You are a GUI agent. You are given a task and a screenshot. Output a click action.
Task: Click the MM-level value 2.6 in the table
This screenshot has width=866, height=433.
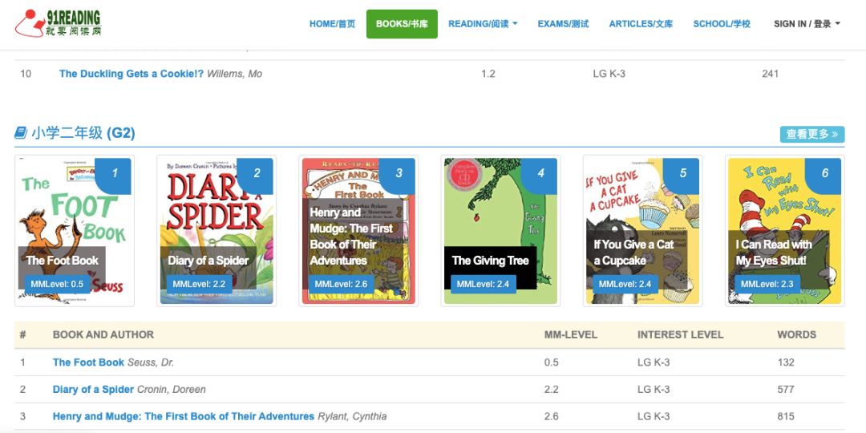coord(551,416)
